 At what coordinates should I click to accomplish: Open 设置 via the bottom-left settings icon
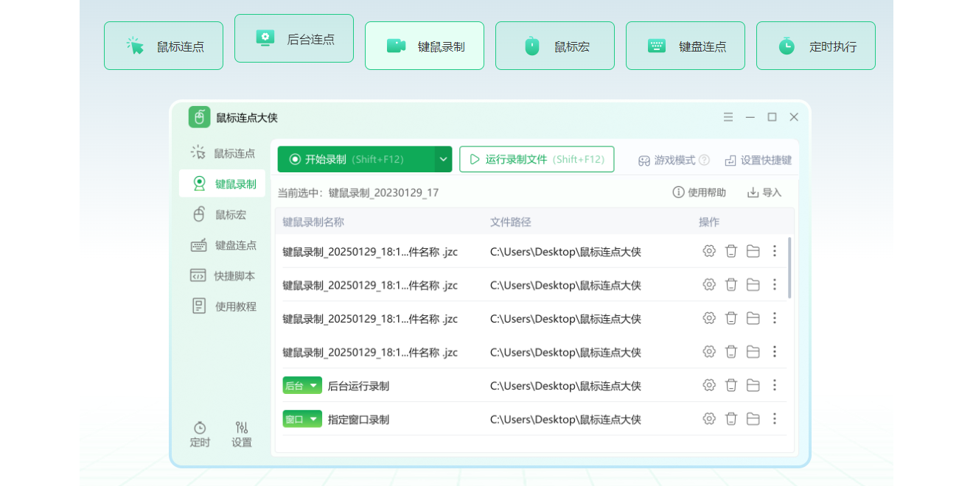242,434
